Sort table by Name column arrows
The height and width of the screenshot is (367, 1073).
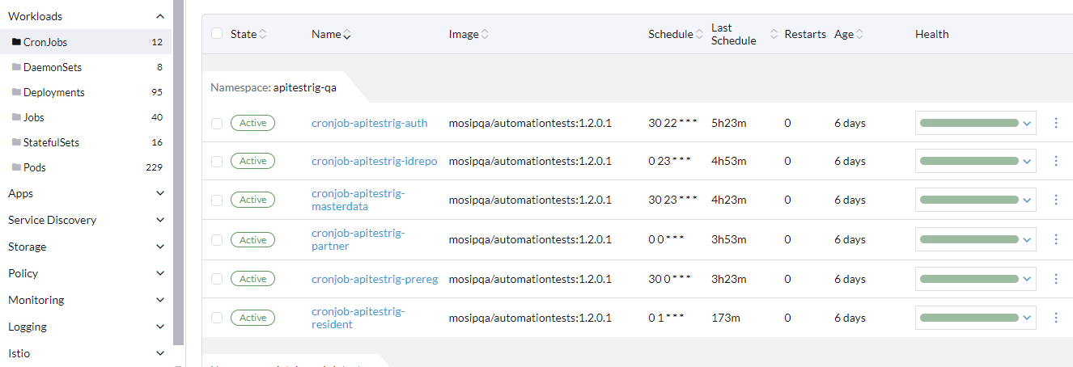tap(347, 34)
